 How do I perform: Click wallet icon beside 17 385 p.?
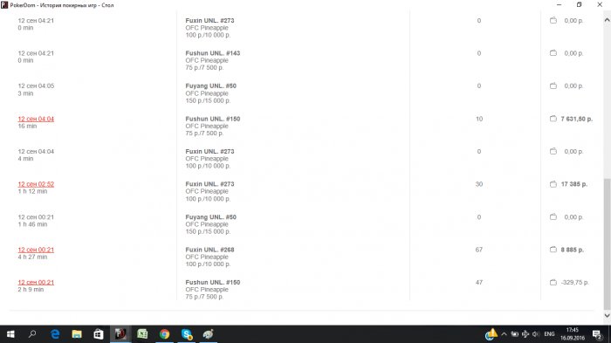coord(553,184)
